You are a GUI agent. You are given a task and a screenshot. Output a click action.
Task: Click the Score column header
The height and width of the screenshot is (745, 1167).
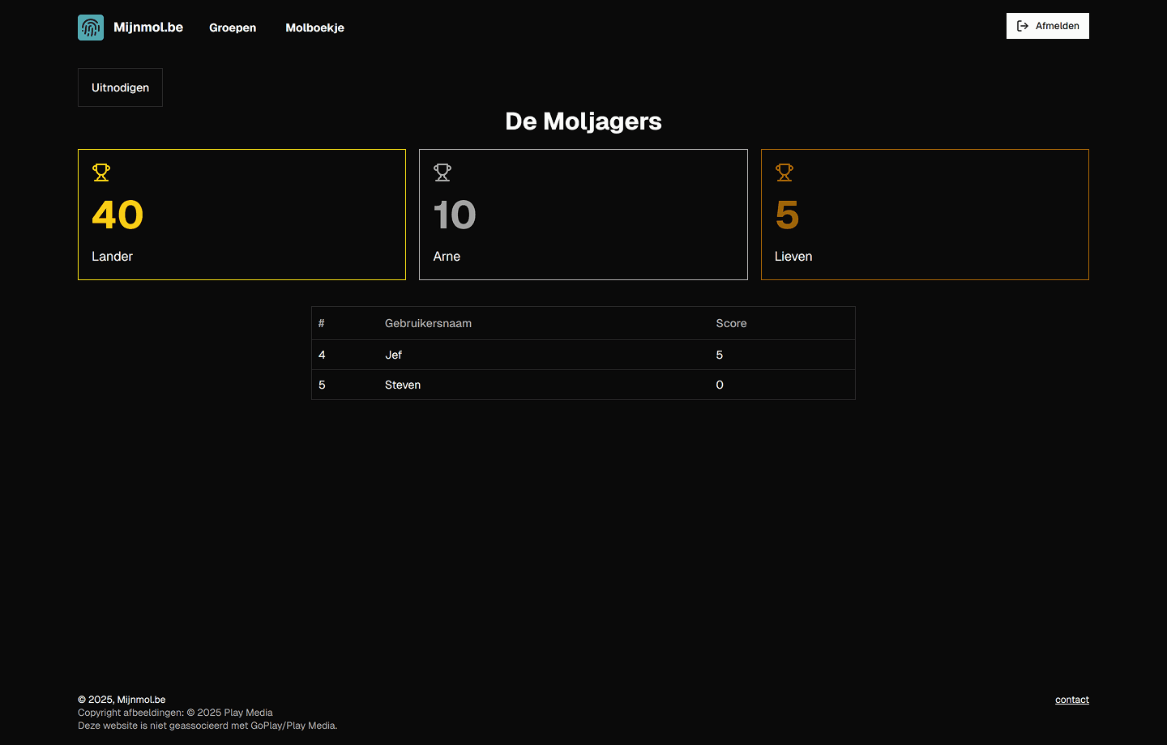point(731,323)
